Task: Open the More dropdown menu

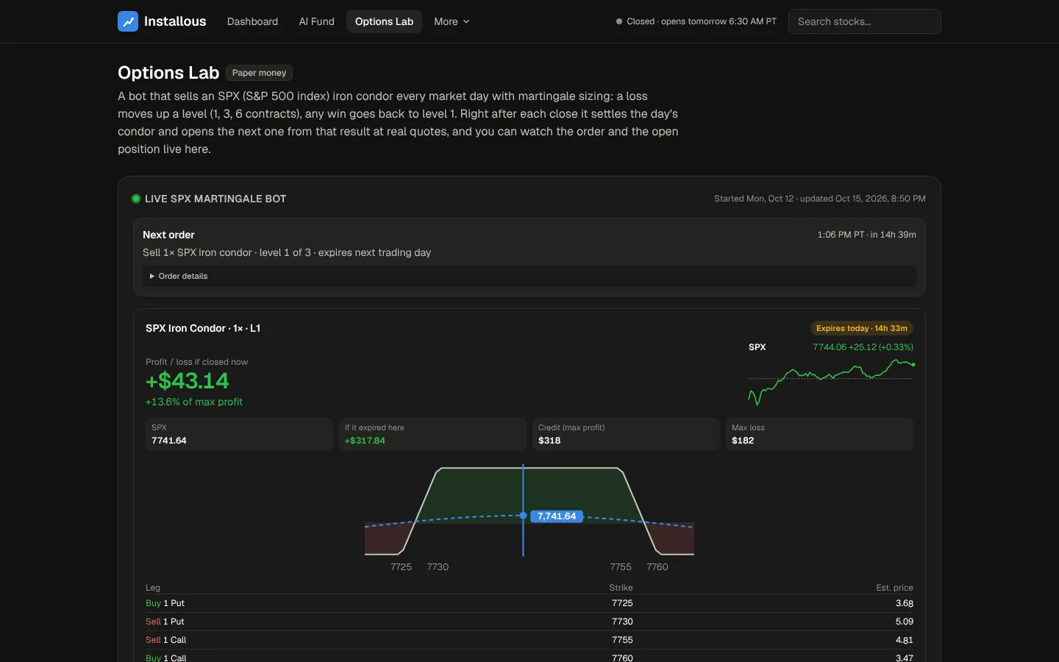Action: pos(452,21)
